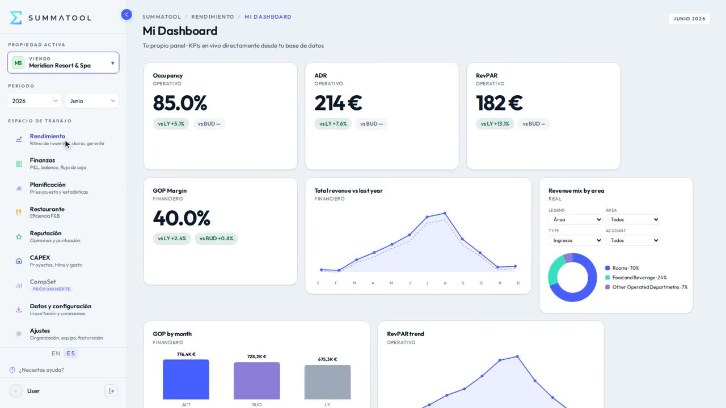This screenshot has height=408, width=726.
Task: Click the MI DASHBOARD breadcrumb
Action: pyautogui.click(x=268, y=17)
